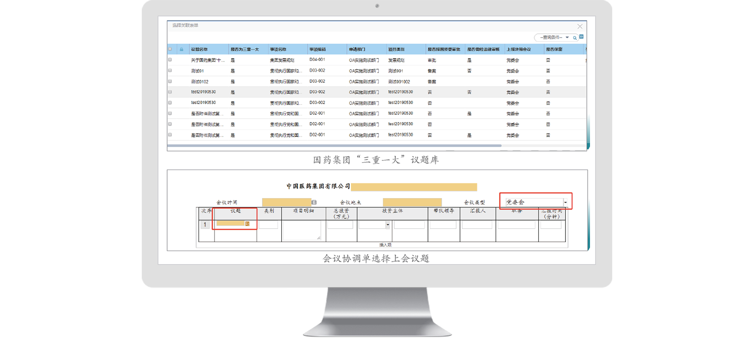Open advanced query with the double-arrow icon
The height and width of the screenshot is (338, 754).
click(581, 37)
